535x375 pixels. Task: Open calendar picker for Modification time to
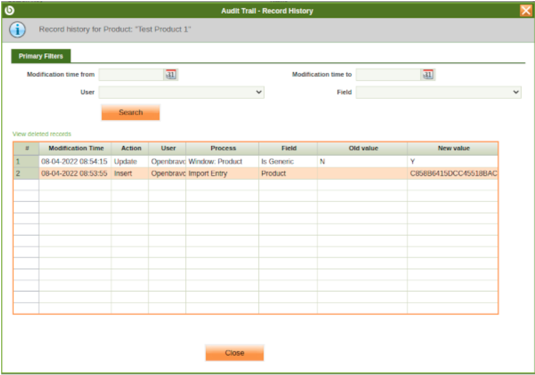428,75
